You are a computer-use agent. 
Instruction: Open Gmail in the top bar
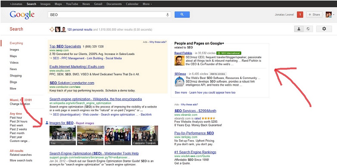click(x=98, y=4)
